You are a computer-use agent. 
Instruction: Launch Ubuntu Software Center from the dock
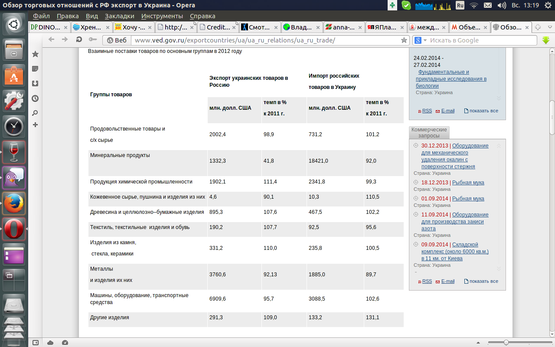point(14,75)
